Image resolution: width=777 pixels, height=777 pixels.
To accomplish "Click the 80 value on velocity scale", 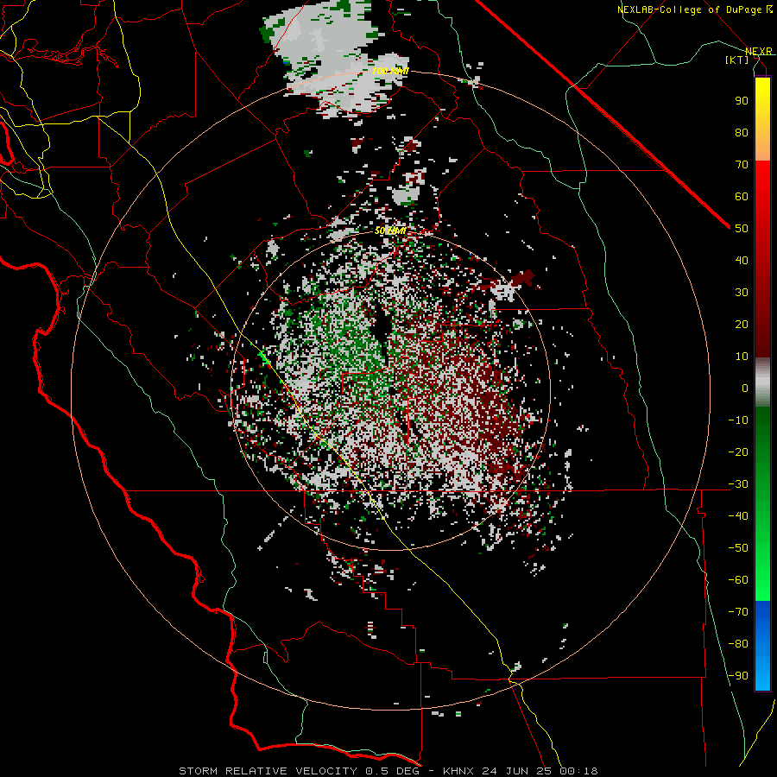I will pyautogui.click(x=742, y=133).
